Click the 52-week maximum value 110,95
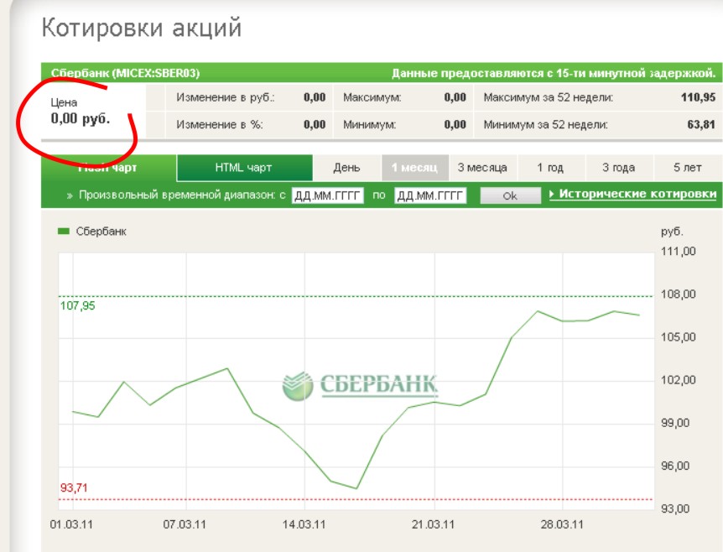The image size is (723, 552). coord(698,97)
